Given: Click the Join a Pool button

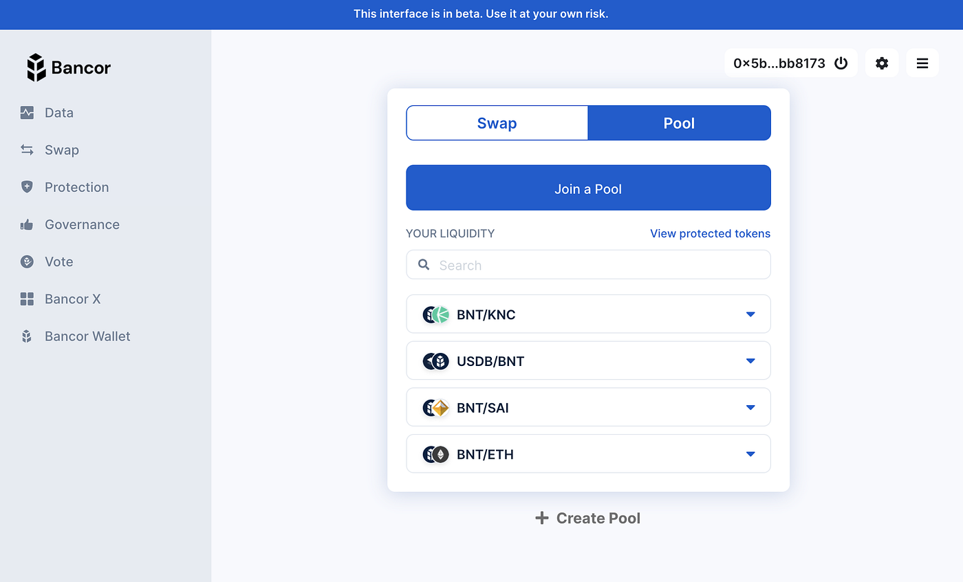Looking at the screenshot, I should (x=588, y=188).
